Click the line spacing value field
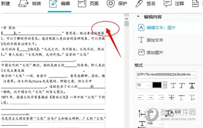Image resolution: width=203 pixels, height=128 pixels. tap(153, 112)
